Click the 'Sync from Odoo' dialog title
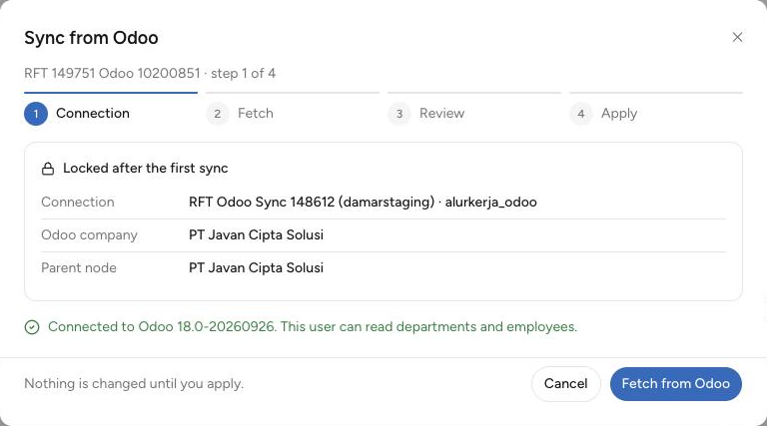This screenshot has width=767, height=426. pos(91,38)
